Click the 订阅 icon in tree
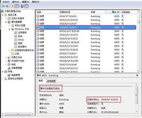The image size is (142, 118). click(12, 54)
